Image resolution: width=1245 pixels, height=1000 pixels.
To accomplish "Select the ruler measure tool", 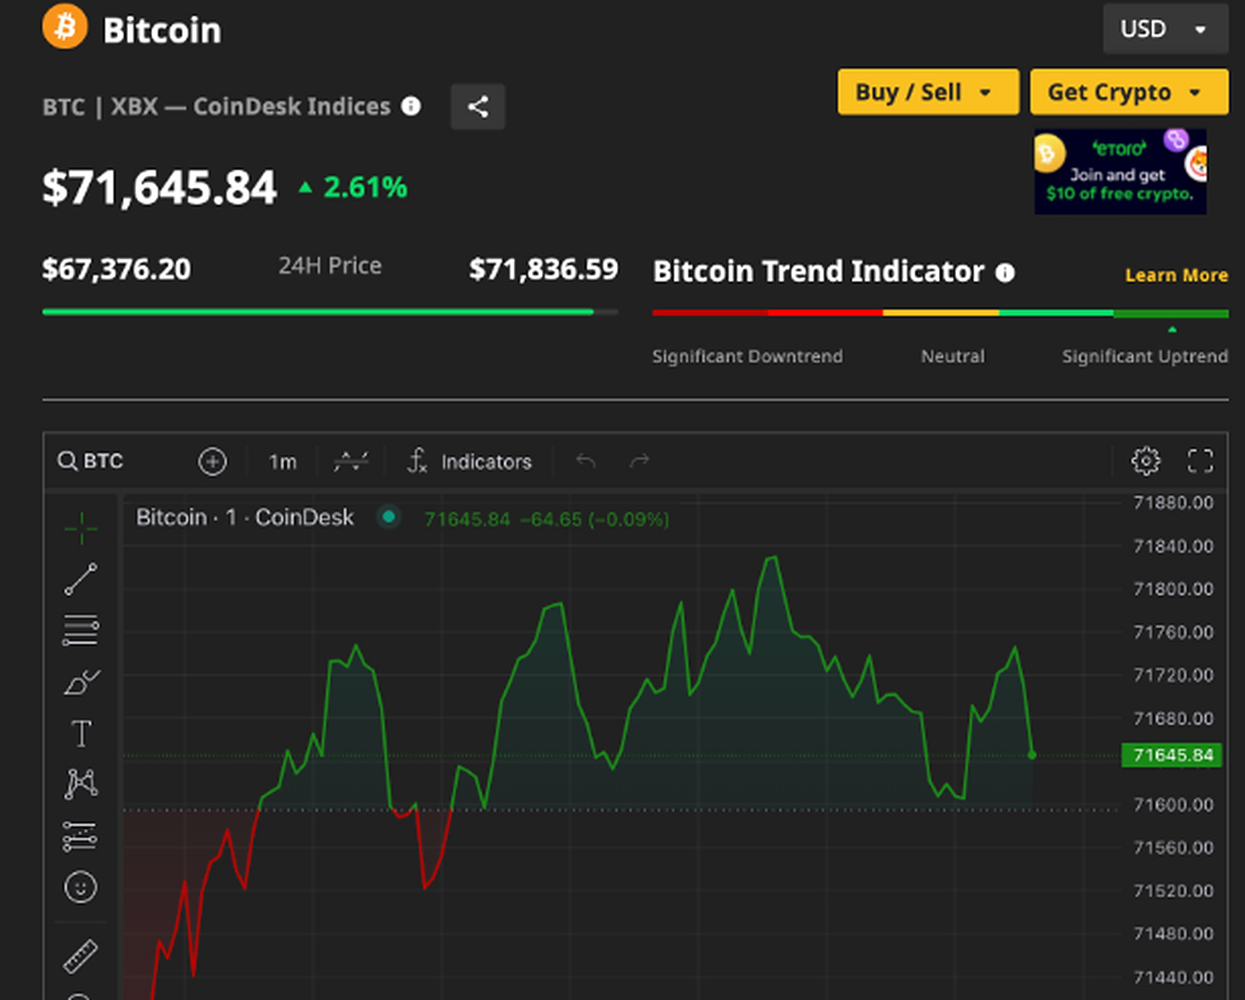I will click(80, 956).
